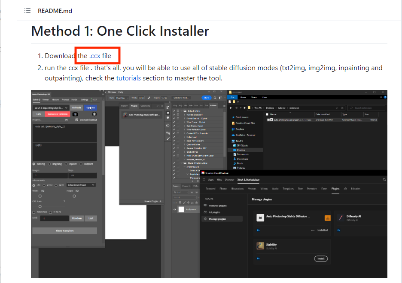Click the Up arrow in File Explorer
402x283 pixels.
coord(244,108)
